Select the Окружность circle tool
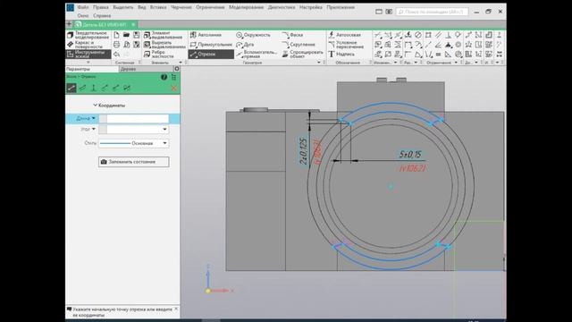572x322 pixels. click(253, 35)
